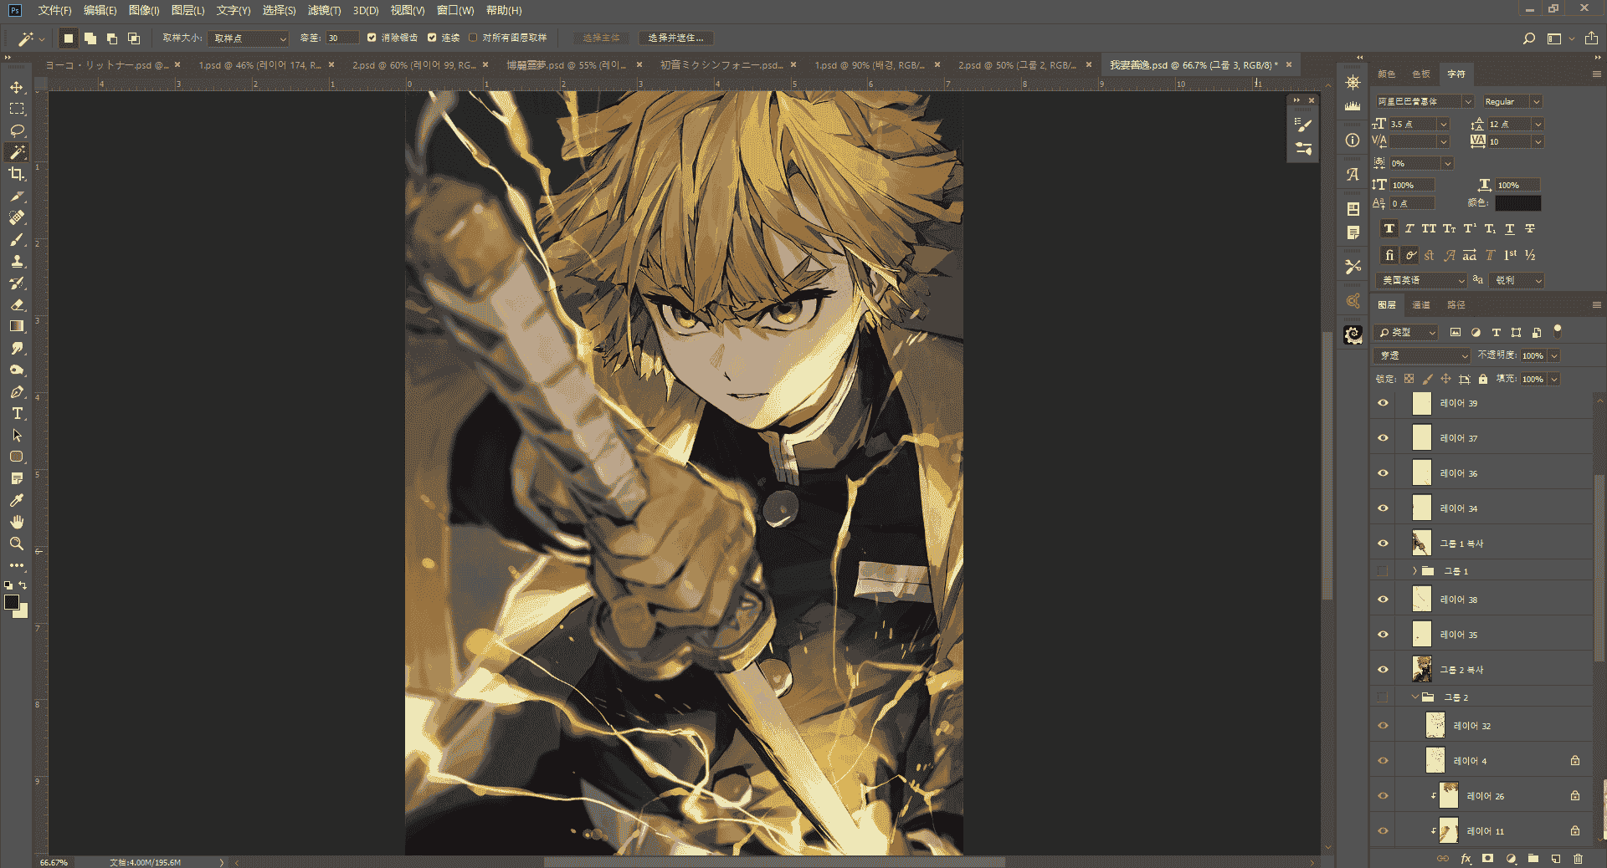This screenshot has width=1607, height=868.
Task: Create a new group with folder icon
Action: 1533,859
